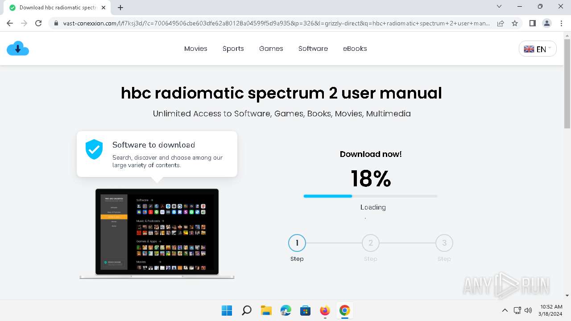Screen dimensions: 571x321
Task: Open taskbar Search
Action: pos(247,310)
